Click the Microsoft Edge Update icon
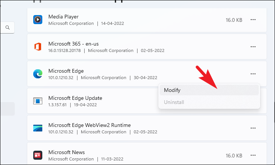This screenshot has width=275, height=165. (38, 101)
